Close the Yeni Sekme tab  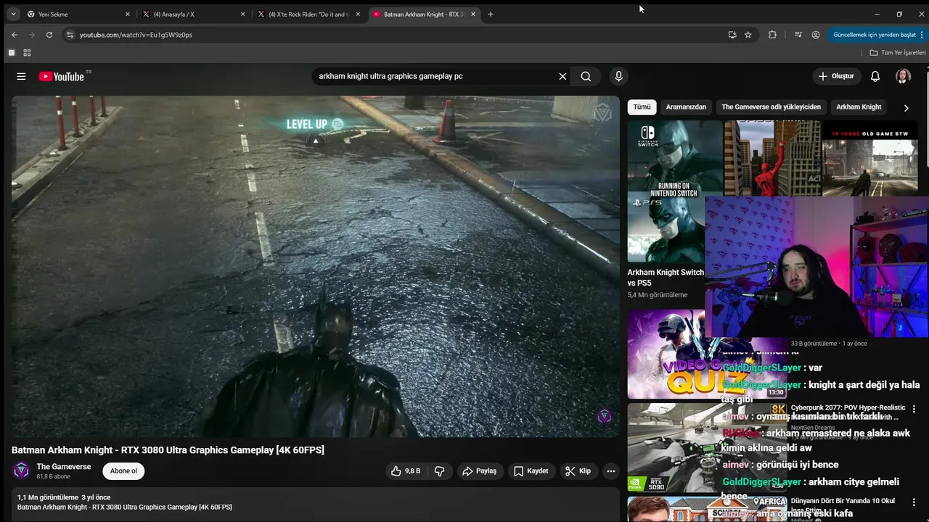tap(127, 14)
